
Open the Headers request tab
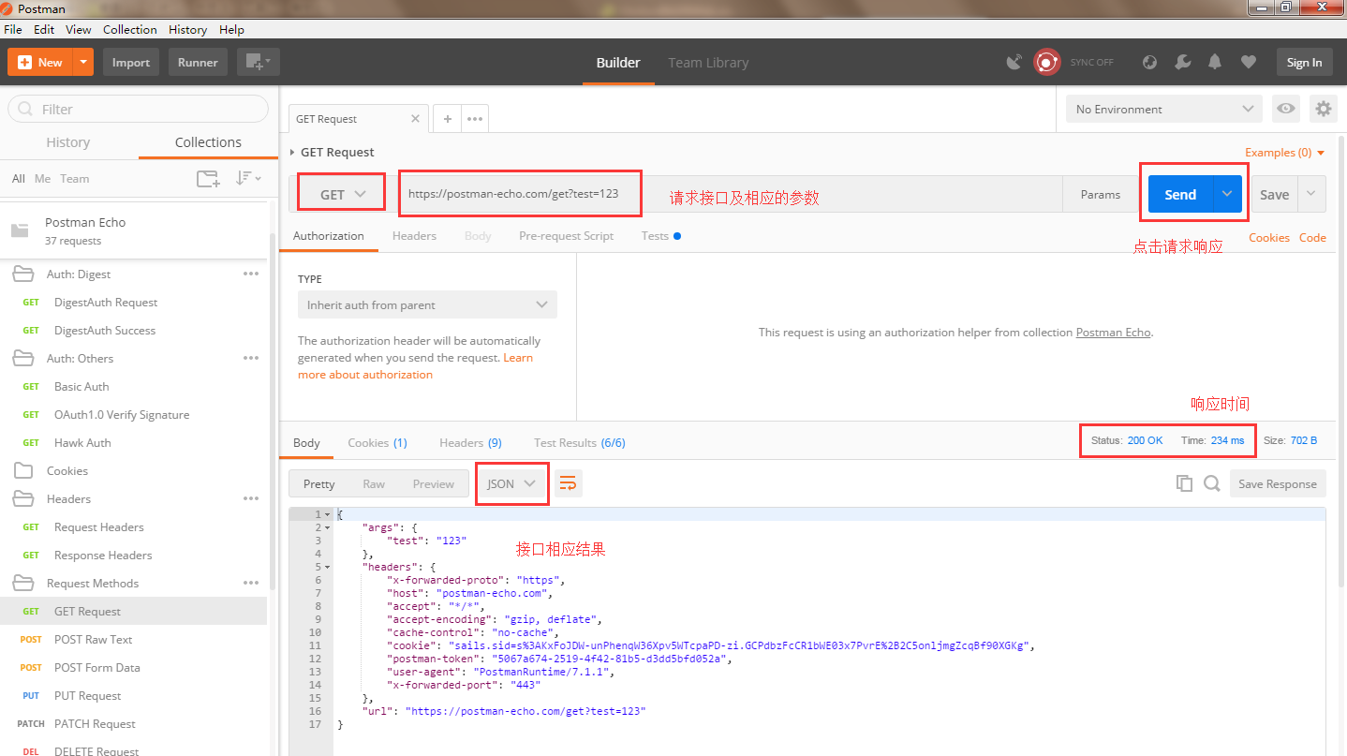coord(414,236)
